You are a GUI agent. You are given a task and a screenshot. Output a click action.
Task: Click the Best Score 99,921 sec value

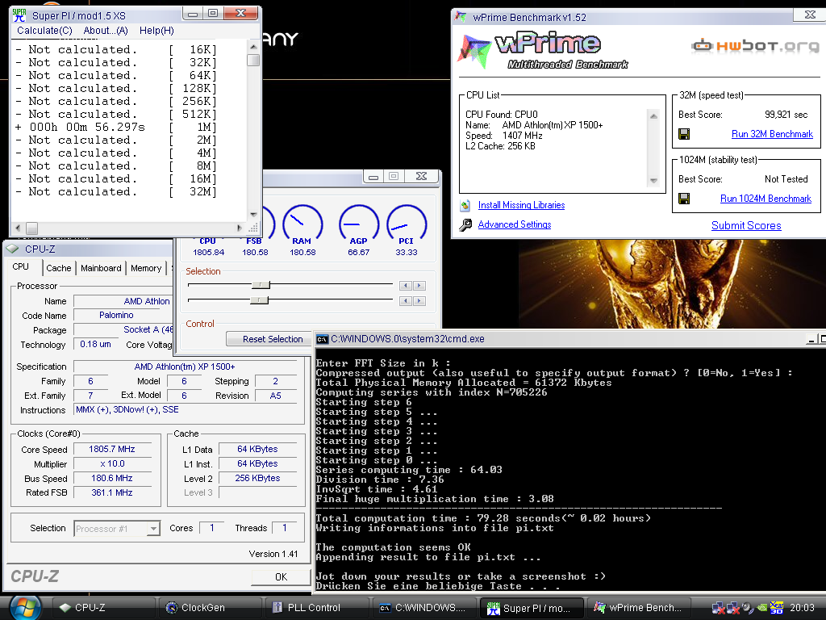click(786, 115)
